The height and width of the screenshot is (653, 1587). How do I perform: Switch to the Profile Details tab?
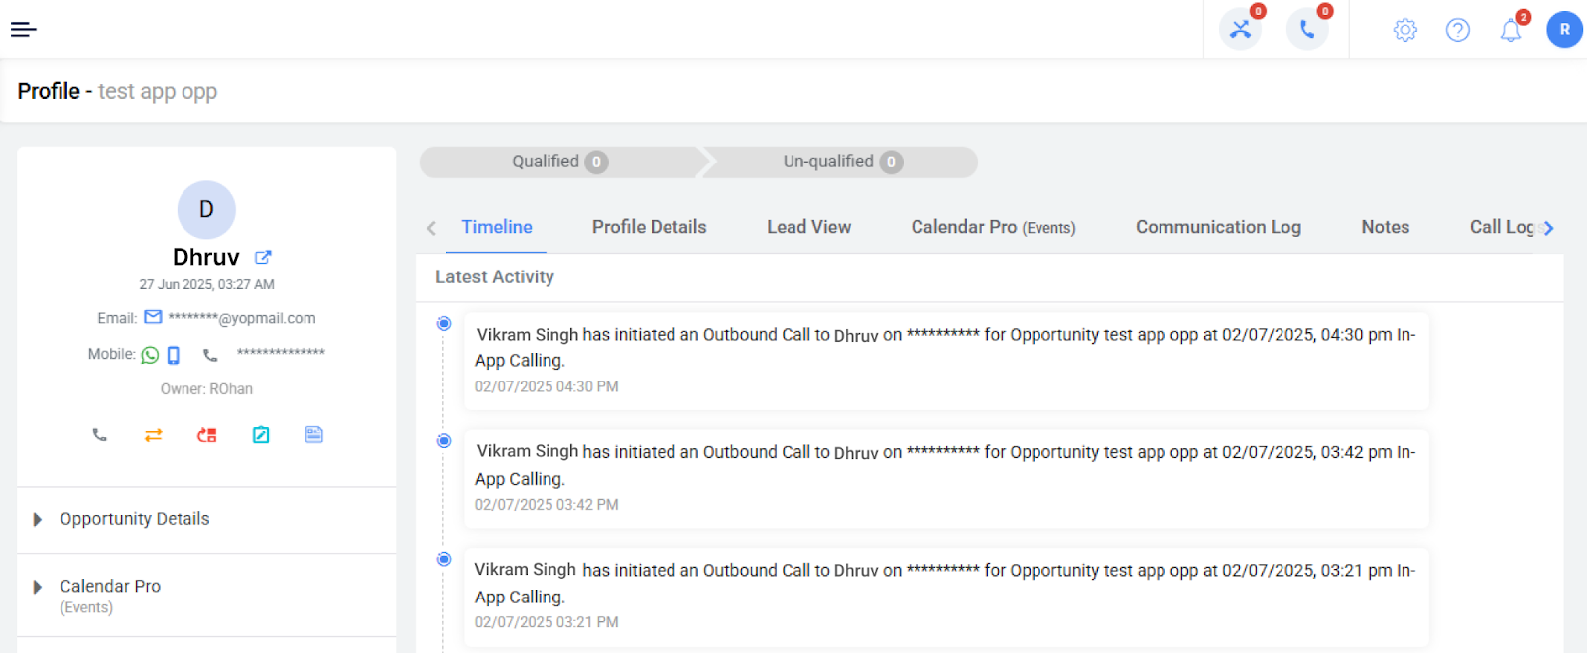(x=649, y=227)
